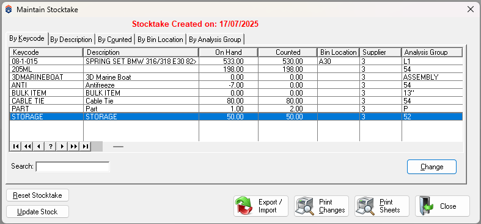Click the Supplier column header
The image size is (481, 224).
tap(381, 52)
